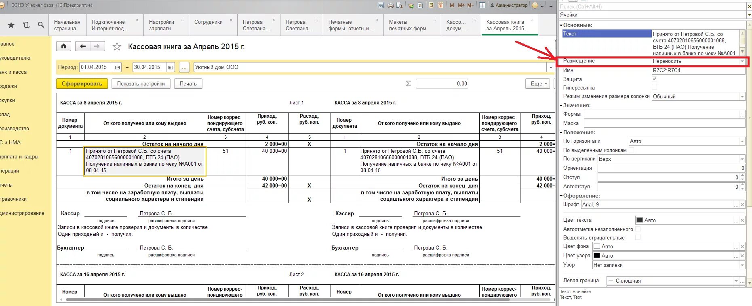Viewport: 752px width, 306px height.
Task: Open the calculator icon in the top toolbar
Action: click(x=431, y=5)
